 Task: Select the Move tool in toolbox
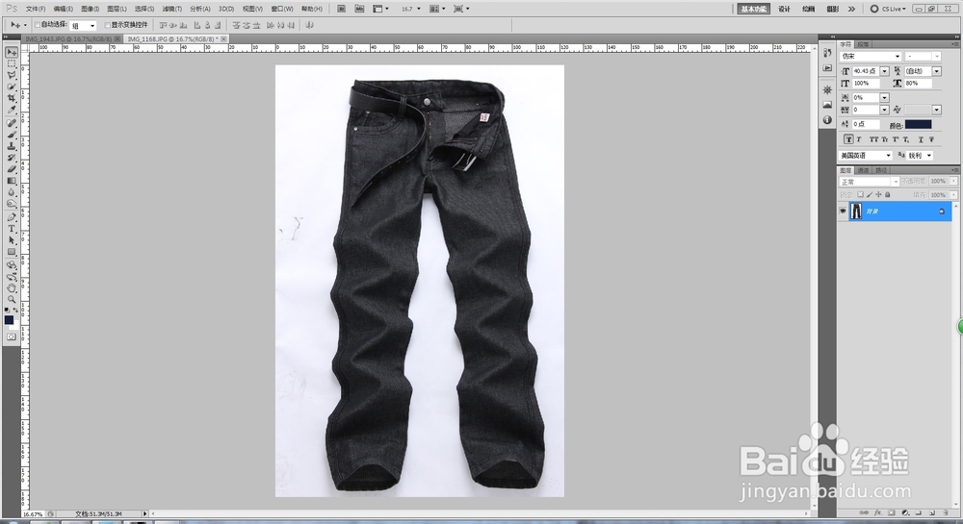click(x=11, y=53)
